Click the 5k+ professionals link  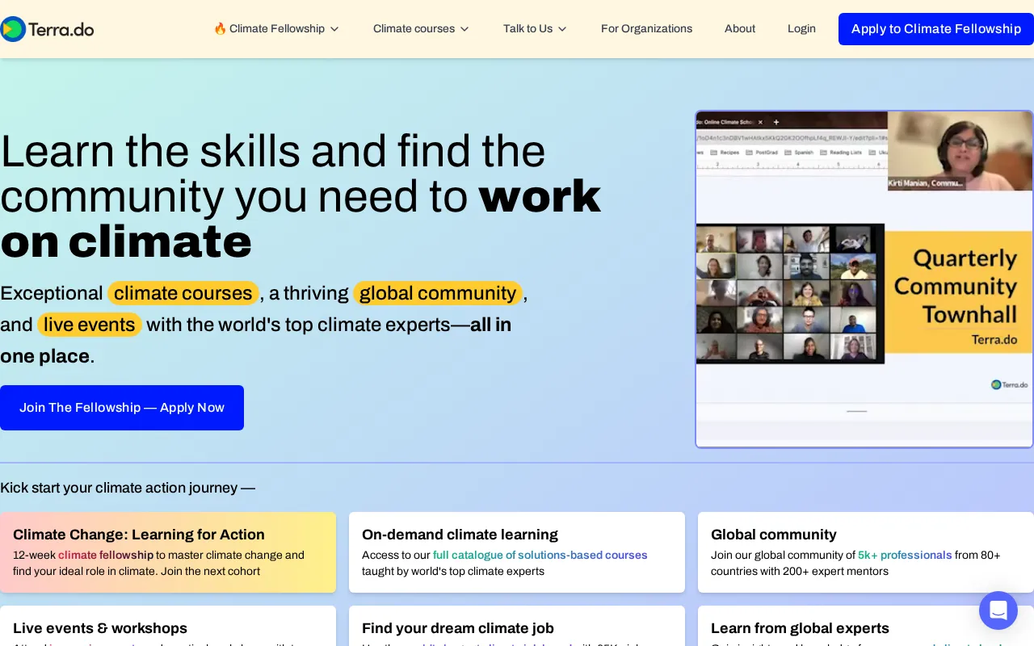(x=905, y=555)
